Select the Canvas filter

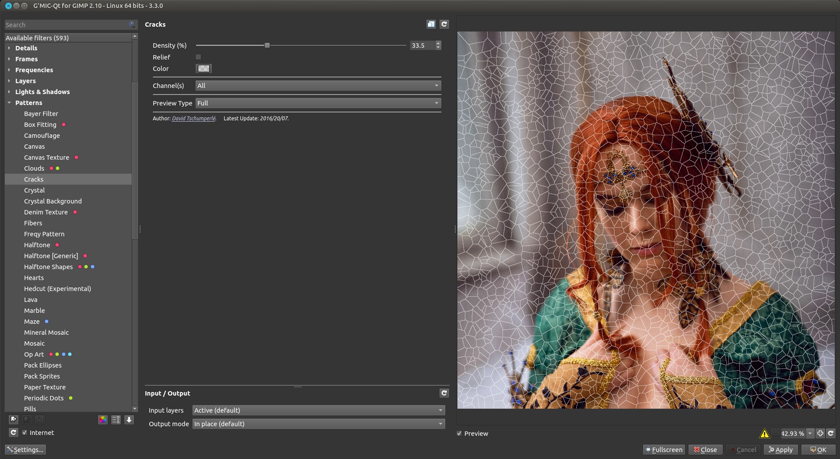click(x=35, y=147)
